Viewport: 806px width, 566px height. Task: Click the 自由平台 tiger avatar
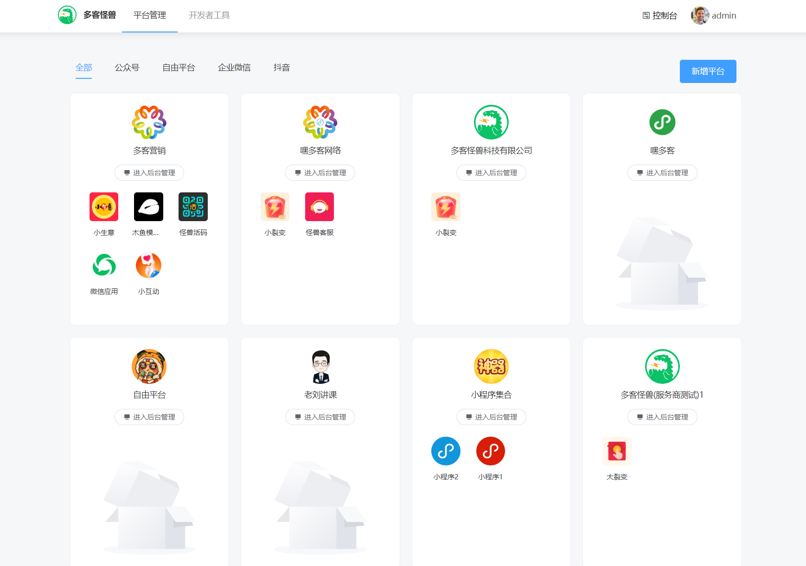click(x=149, y=367)
